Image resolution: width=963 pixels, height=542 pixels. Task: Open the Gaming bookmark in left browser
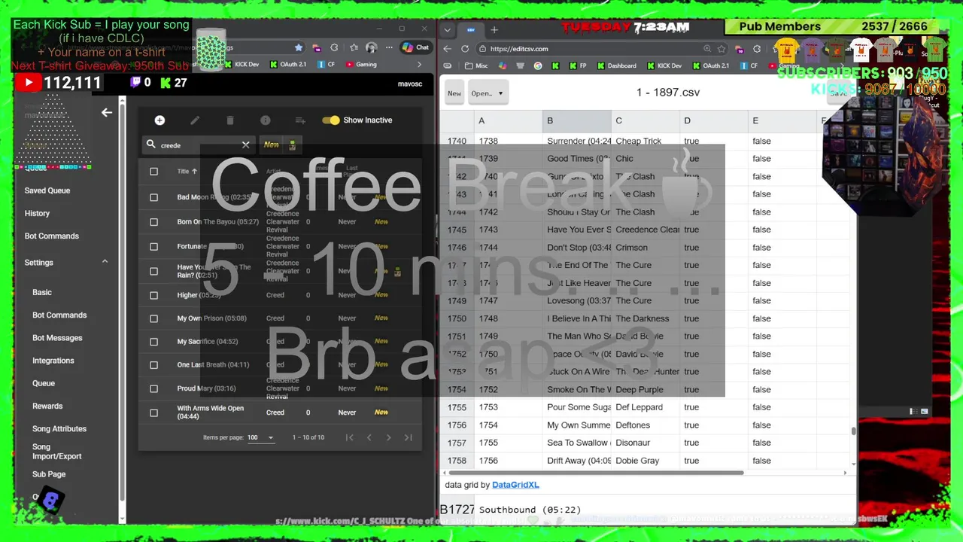point(361,65)
